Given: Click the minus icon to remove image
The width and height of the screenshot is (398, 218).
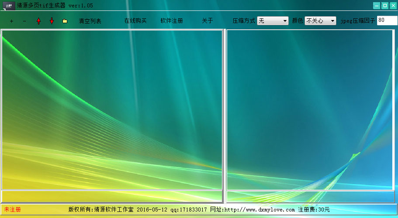Looking at the screenshot, I should (x=24, y=21).
